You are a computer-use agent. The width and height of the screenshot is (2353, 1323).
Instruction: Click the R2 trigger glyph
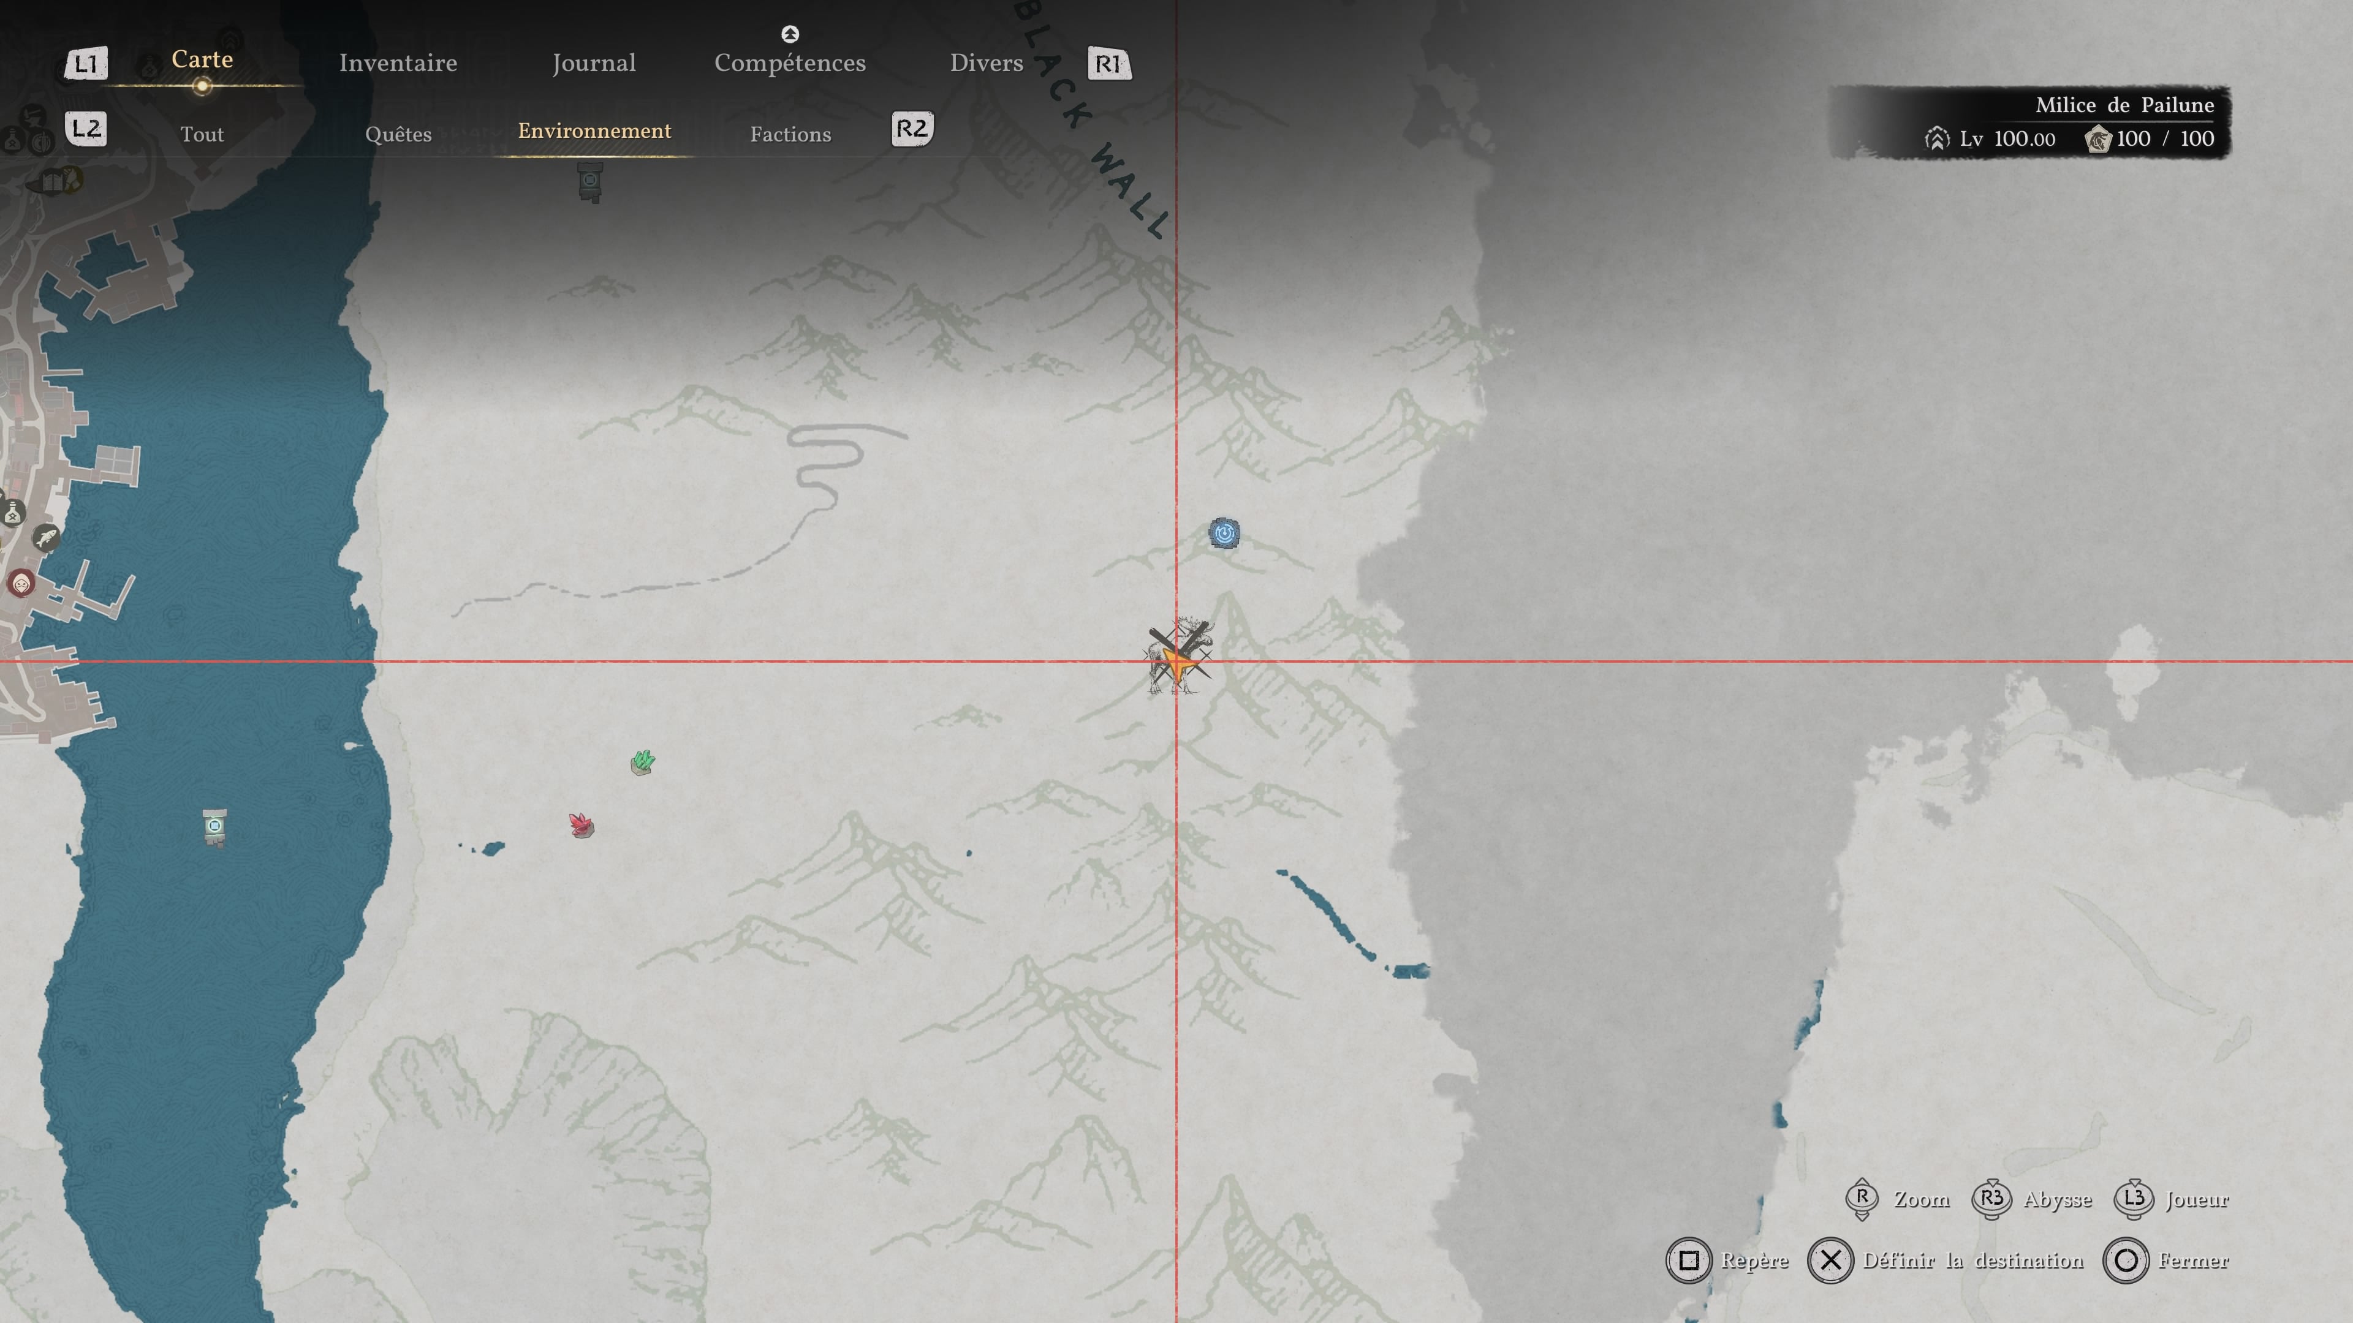912,129
